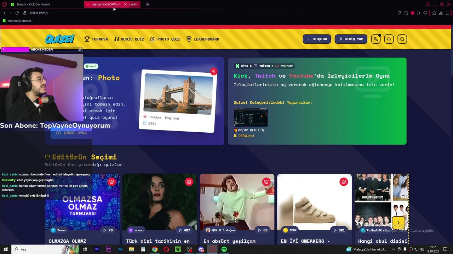Screen dimensions: 453x254
Task: Open a new browser tab
Action: coord(148,4)
